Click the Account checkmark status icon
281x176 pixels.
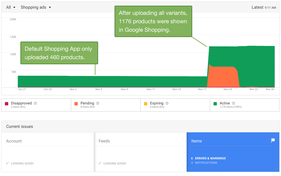[7, 163]
